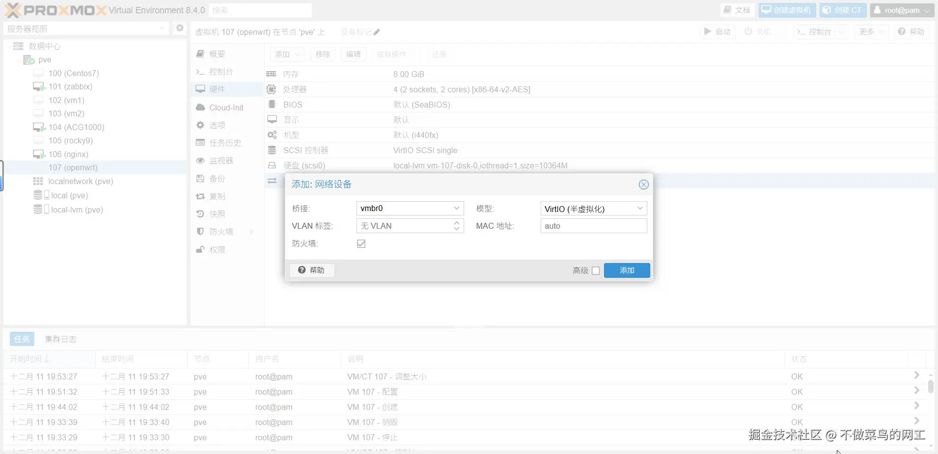The image size is (938, 454).
Task: Click the 启动 start button
Action: point(717,32)
